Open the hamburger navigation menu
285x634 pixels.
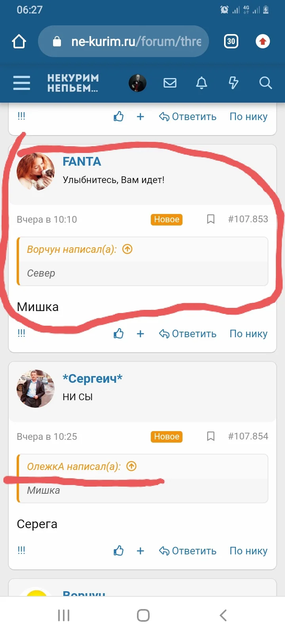22,83
